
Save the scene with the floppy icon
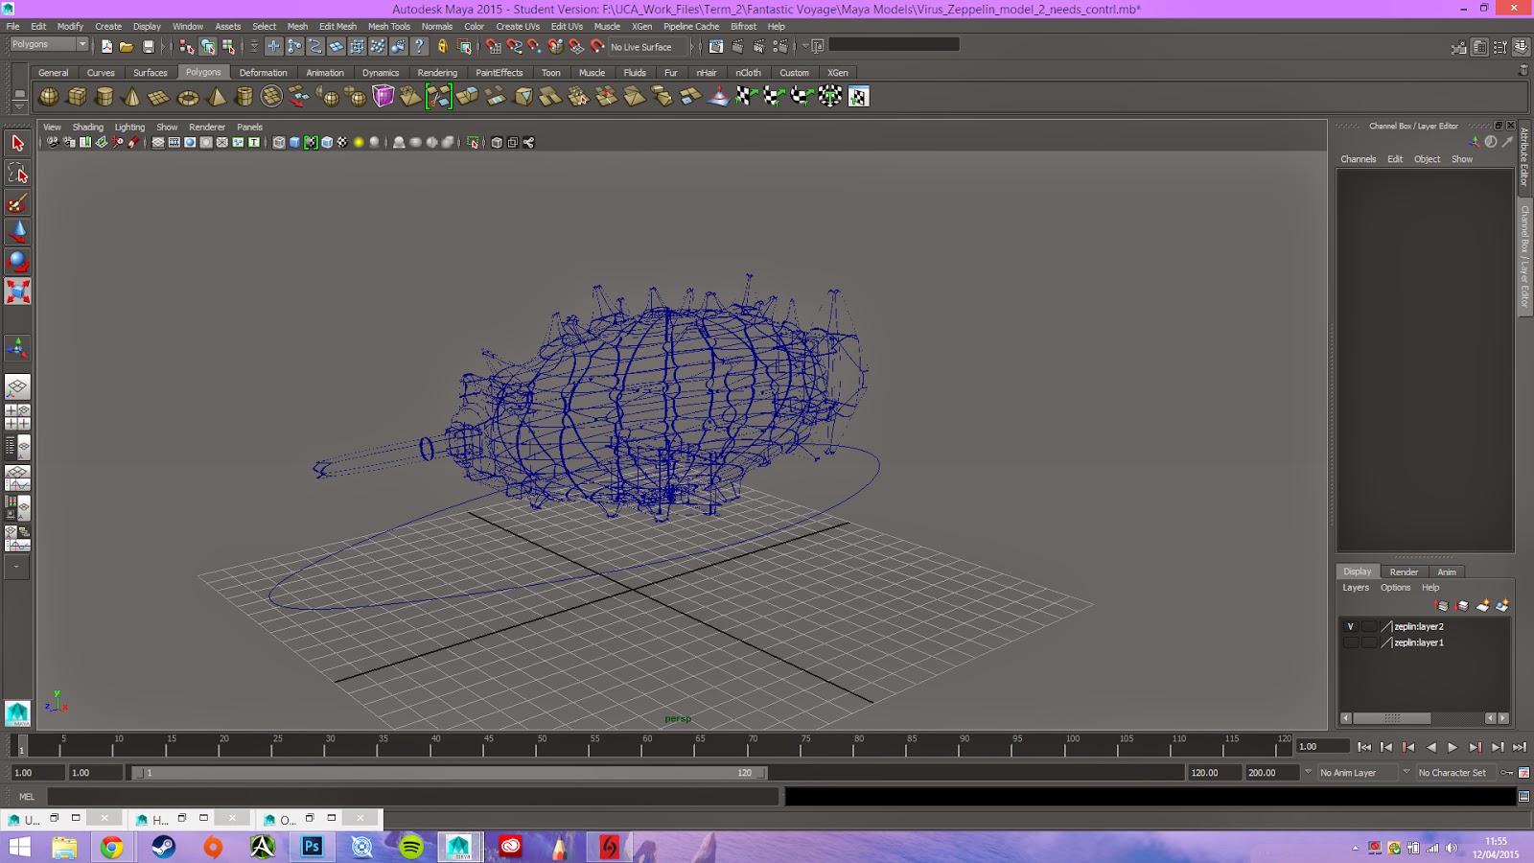pos(148,46)
